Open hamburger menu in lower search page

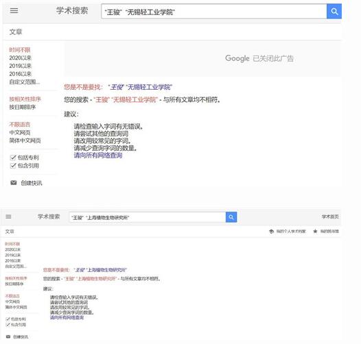[x=8, y=217]
